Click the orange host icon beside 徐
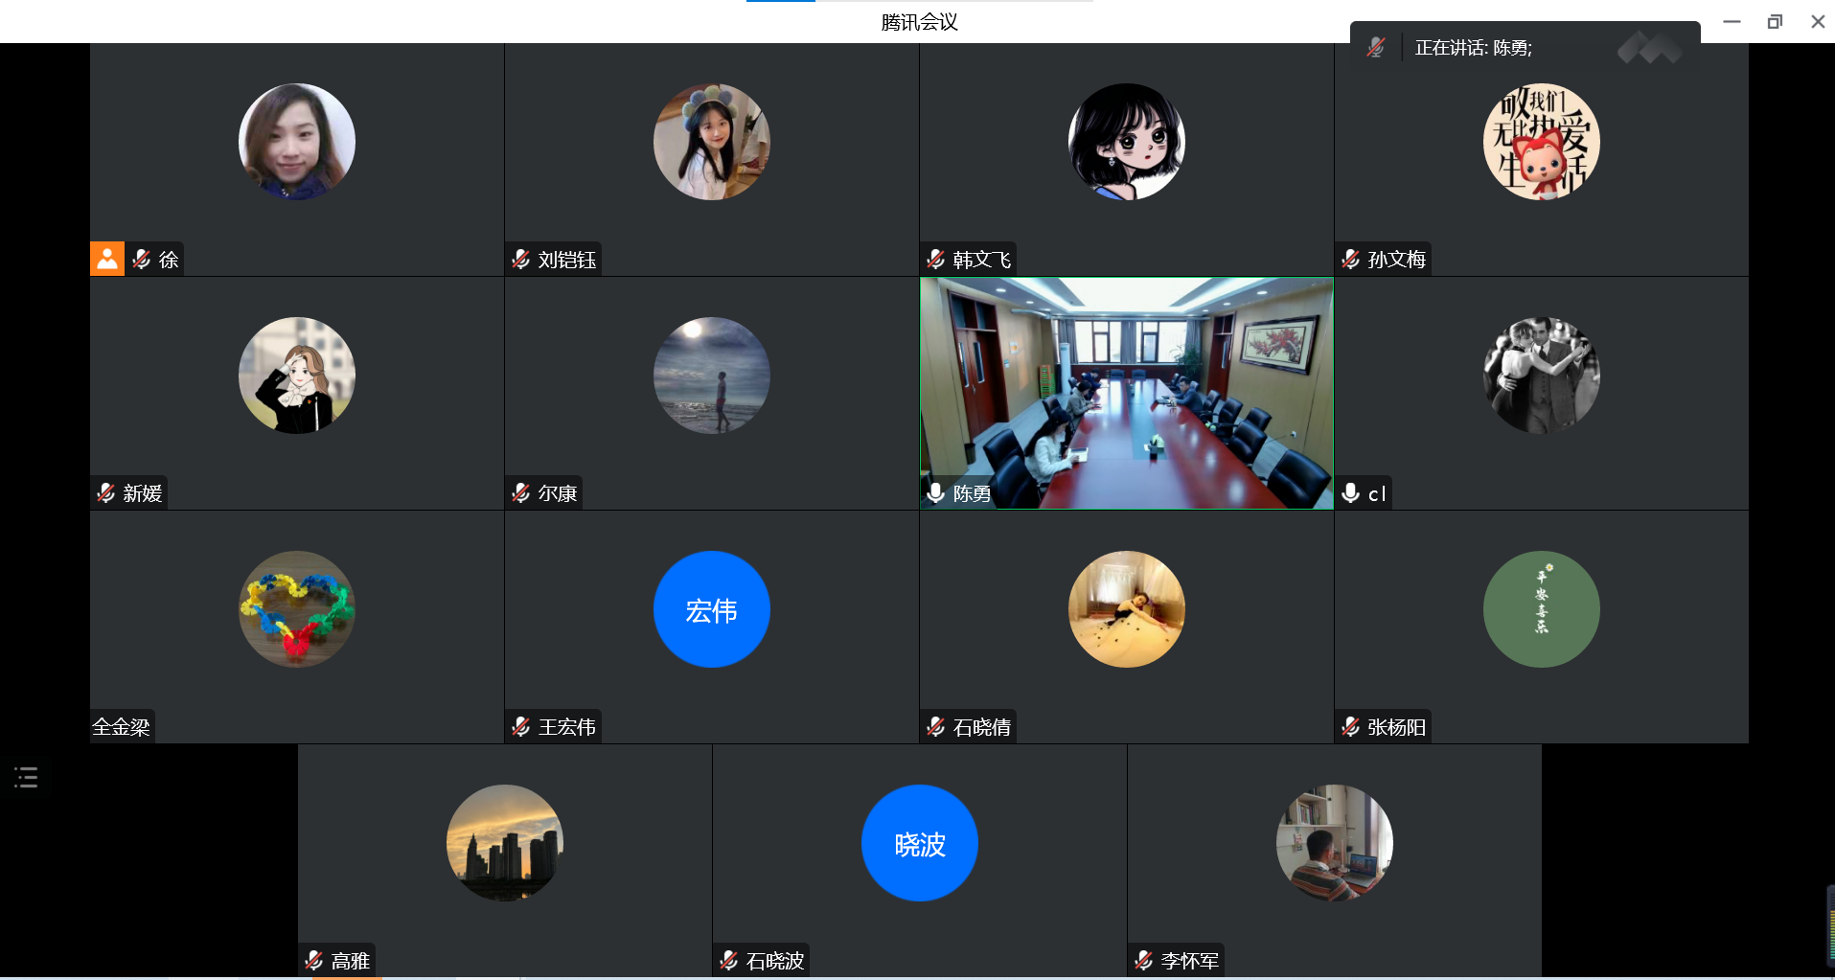 [107, 259]
